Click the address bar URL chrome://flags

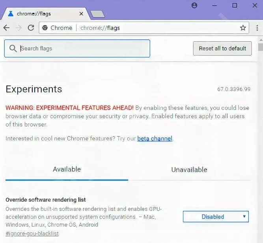pyautogui.click(x=100, y=28)
